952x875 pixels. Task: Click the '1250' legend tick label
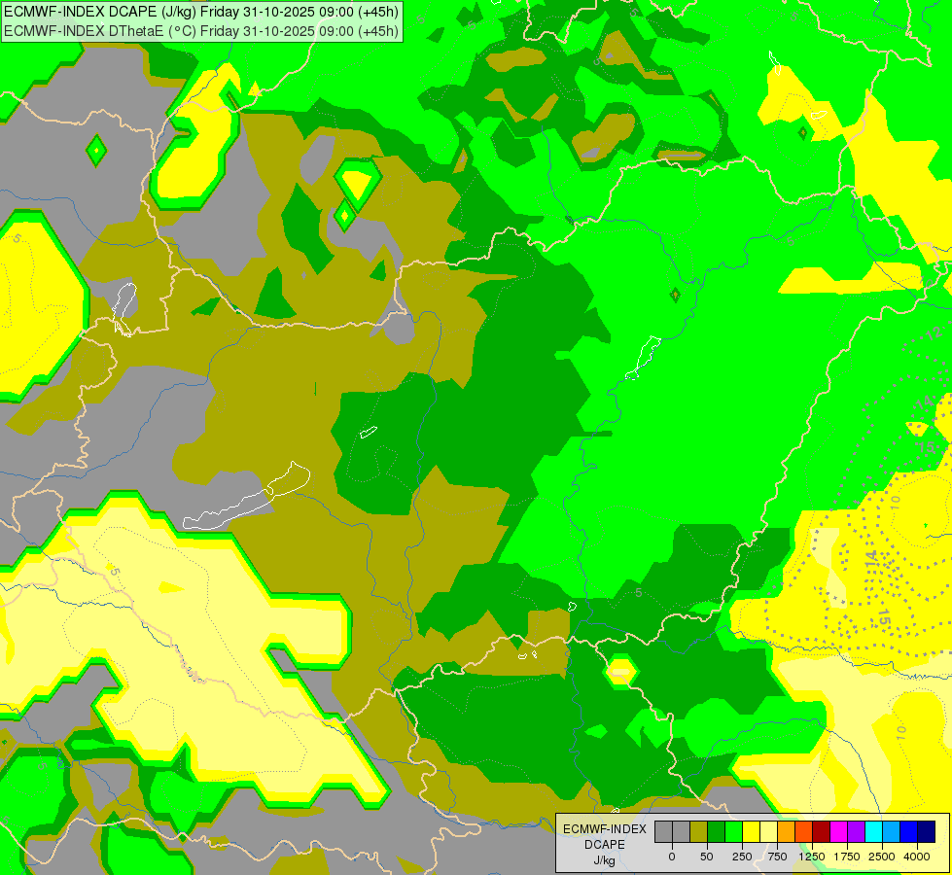tap(812, 857)
